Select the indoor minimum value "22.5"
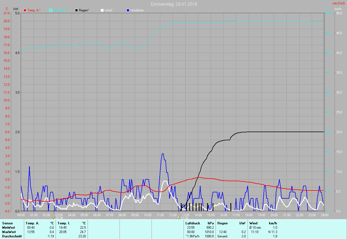Image resolution: width=347 pixels, height=239 pixels. click(83, 228)
